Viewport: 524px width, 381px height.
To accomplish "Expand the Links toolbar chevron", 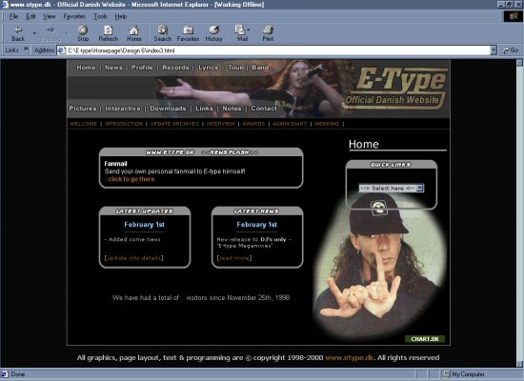I will [x=26, y=50].
